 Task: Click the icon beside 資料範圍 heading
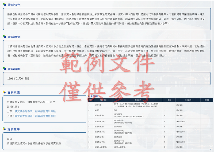pos(5,69)
